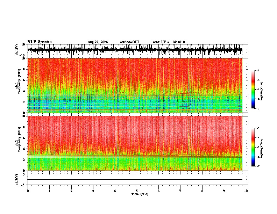Click the "-7" label on ch.2 color scale
The width and height of the screenshot is (277, 214).
(x=258, y=166)
